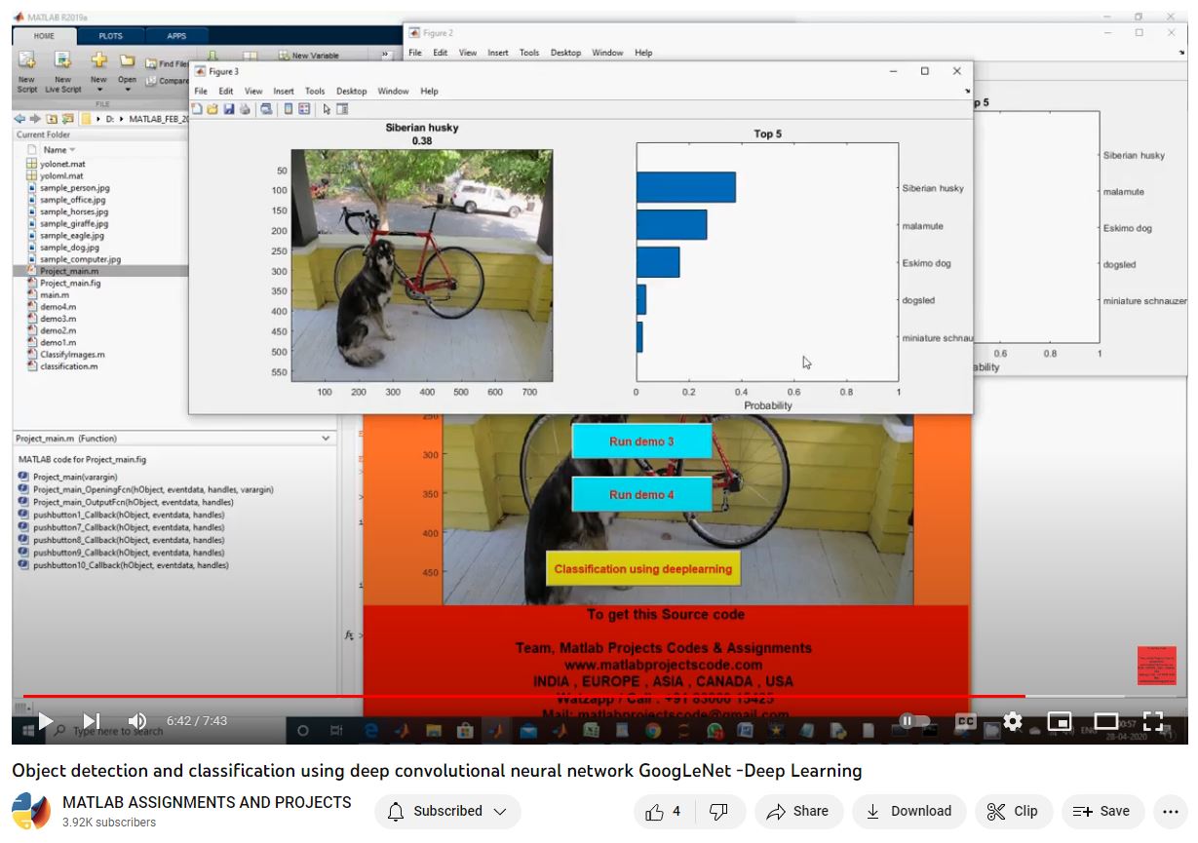This screenshot has height=843, width=1198.
Task: Switch to MATLAB HOME tab
Action: click(44, 36)
